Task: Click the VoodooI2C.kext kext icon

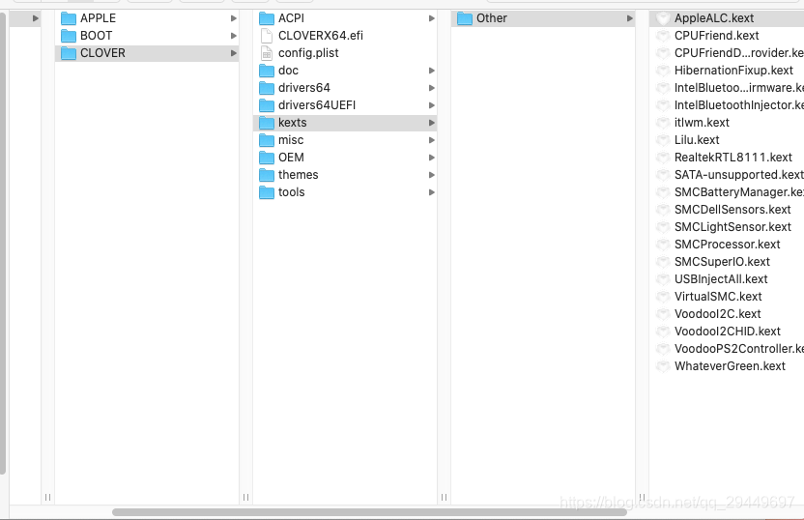Action: tap(663, 314)
